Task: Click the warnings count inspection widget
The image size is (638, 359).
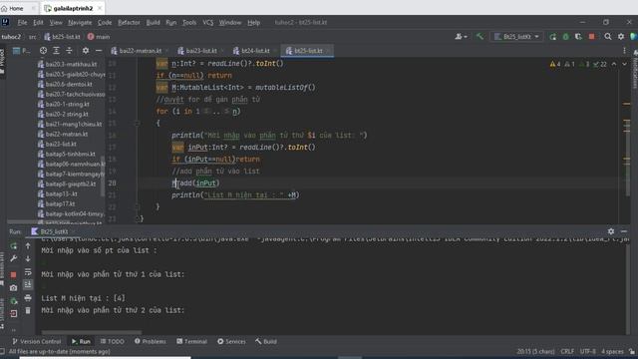Action: point(578,64)
